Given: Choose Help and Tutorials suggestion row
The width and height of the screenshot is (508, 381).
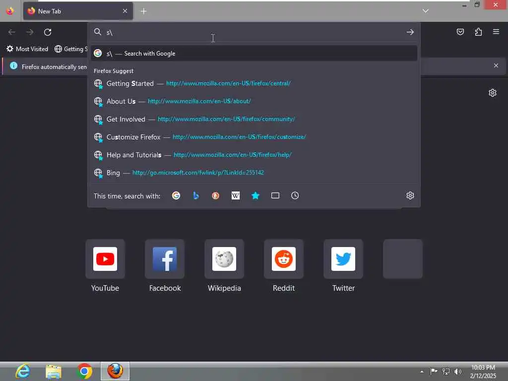Looking at the screenshot, I should point(254,155).
